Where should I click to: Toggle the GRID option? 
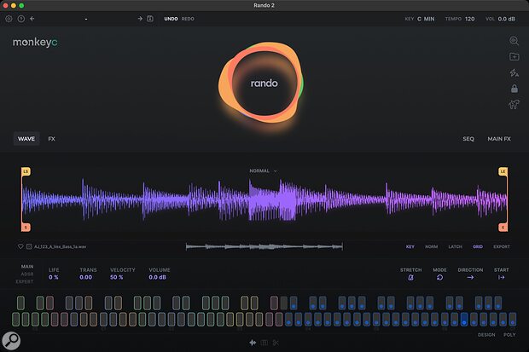(x=478, y=247)
